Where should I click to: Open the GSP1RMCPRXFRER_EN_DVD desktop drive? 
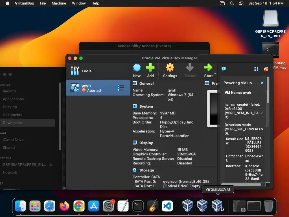pyautogui.click(x=270, y=19)
